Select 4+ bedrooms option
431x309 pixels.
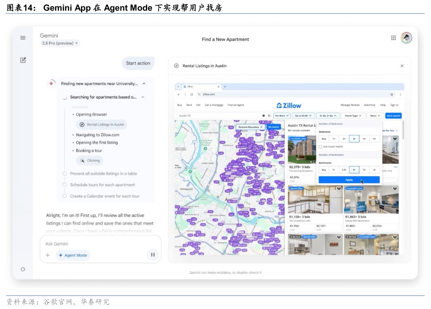364,139
